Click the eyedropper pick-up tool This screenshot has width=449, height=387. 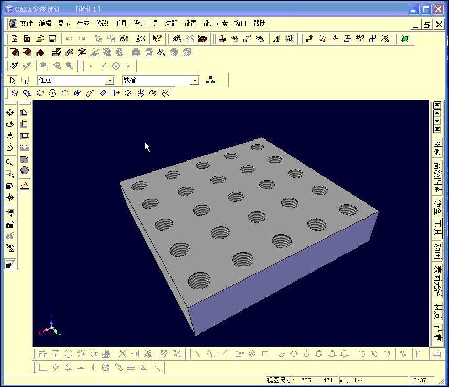[x=14, y=66]
